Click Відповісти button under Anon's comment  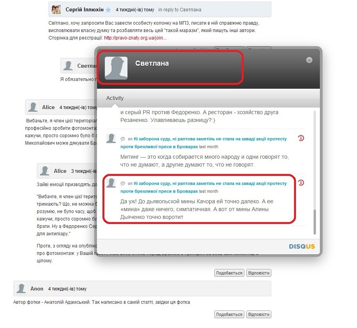pyautogui.click(x=258, y=314)
